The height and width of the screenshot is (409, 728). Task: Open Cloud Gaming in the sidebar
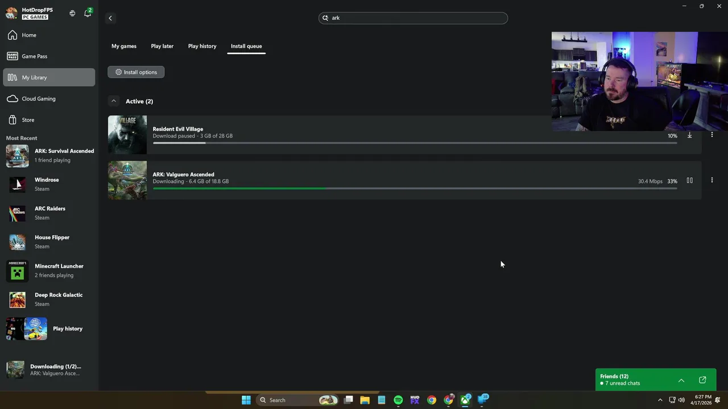49,99
